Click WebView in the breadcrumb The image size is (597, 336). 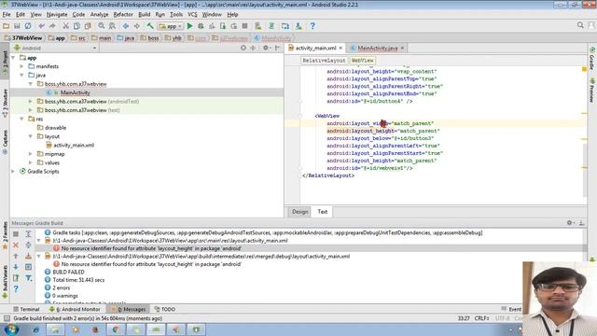[x=362, y=60]
